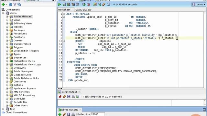Click the Script Output vertical scrollbar
207x116 pixels.
(205, 103)
